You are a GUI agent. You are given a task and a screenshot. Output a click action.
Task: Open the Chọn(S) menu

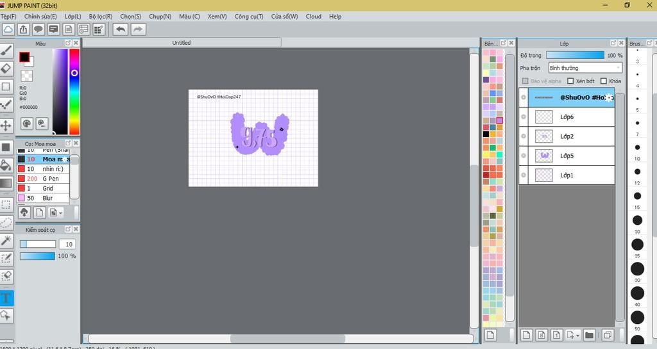131,16
